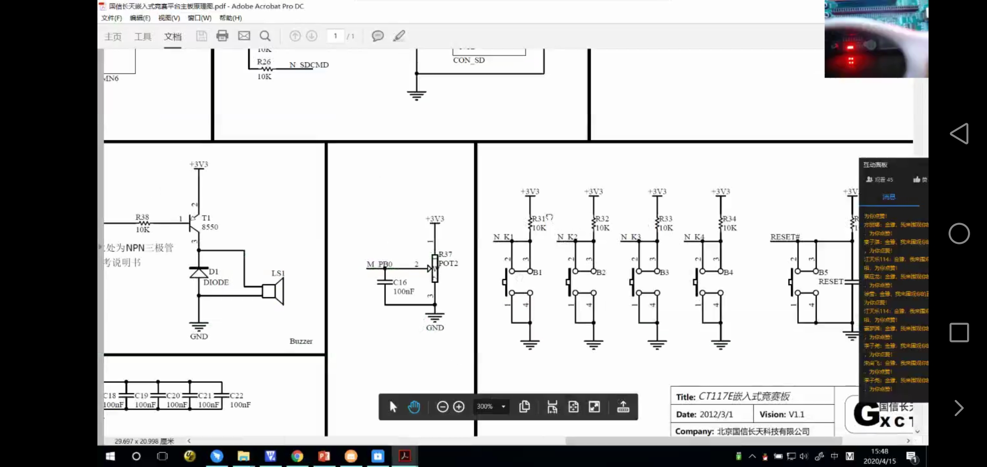Dock floating toolbar with upload-arrow icon
The image size is (987, 467).
[x=623, y=406]
